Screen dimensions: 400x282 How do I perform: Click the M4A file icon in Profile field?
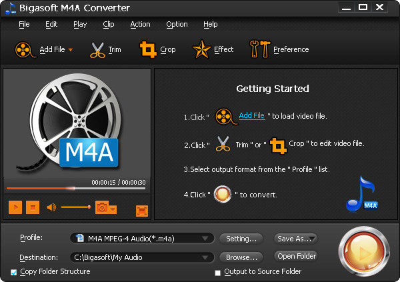80,238
